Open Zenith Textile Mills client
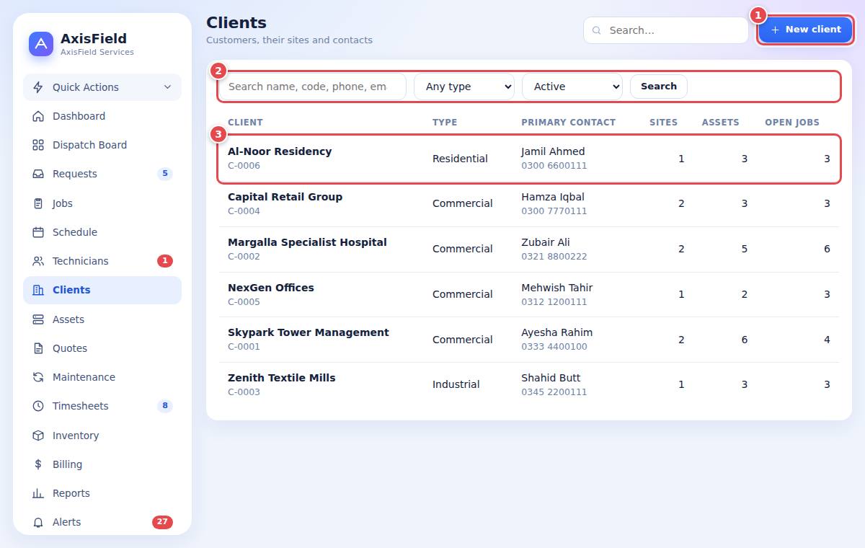Viewport: 865px width, 548px height. [x=282, y=378]
